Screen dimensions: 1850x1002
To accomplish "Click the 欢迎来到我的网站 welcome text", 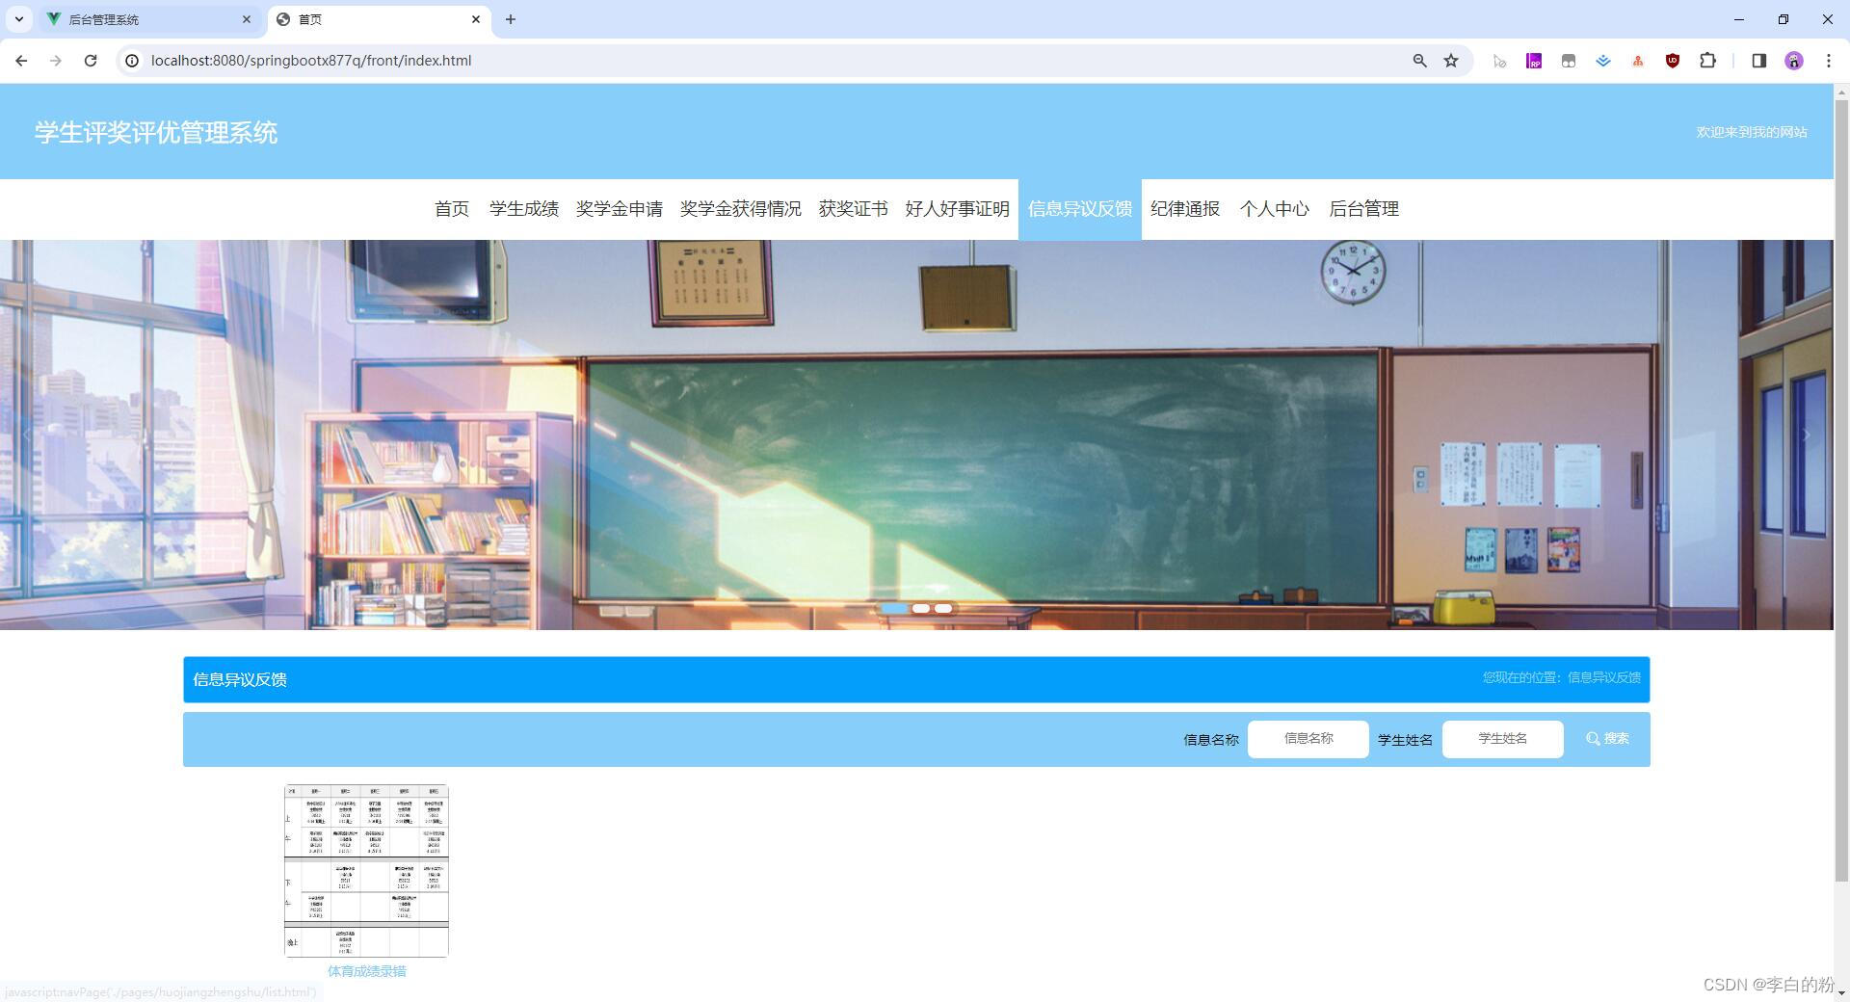I will [x=1751, y=132].
